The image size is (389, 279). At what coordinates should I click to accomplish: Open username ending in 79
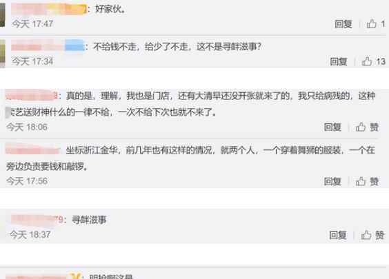(x=37, y=220)
